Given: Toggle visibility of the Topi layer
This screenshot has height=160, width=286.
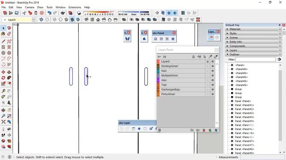Looking at the screenshot, I should tap(213, 85).
